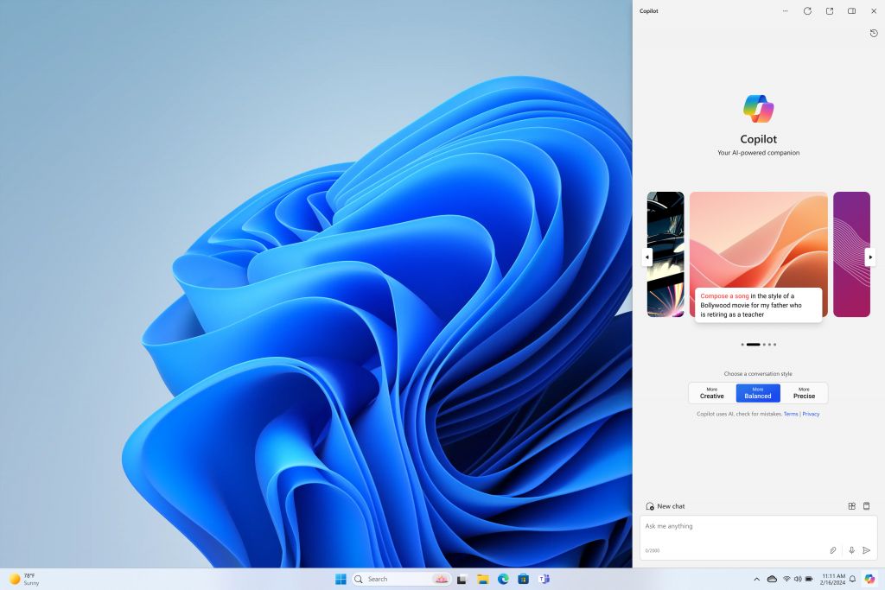Open the Copilot options menu with three dots
This screenshot has width=885, height=590.
point(785,11)
